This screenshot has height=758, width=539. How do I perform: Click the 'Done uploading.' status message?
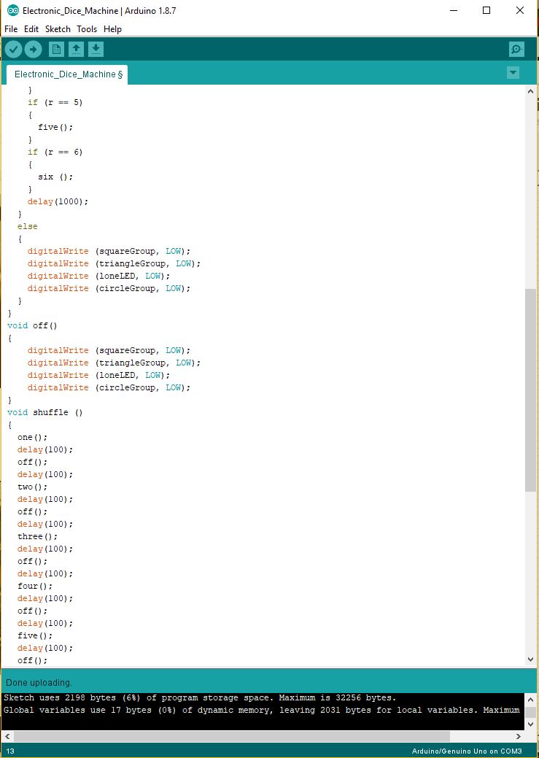coord(39,683)
